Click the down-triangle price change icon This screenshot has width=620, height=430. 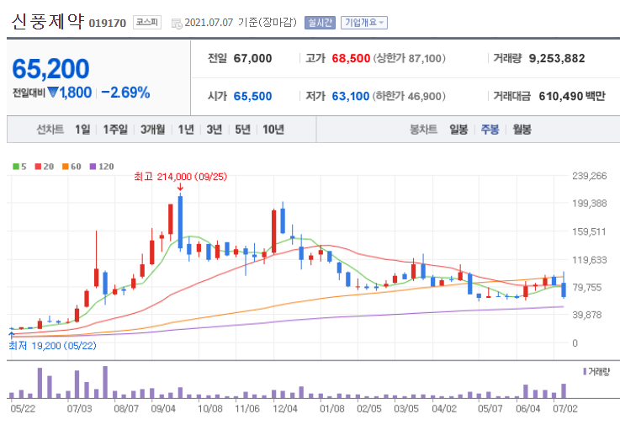point(53,93)
